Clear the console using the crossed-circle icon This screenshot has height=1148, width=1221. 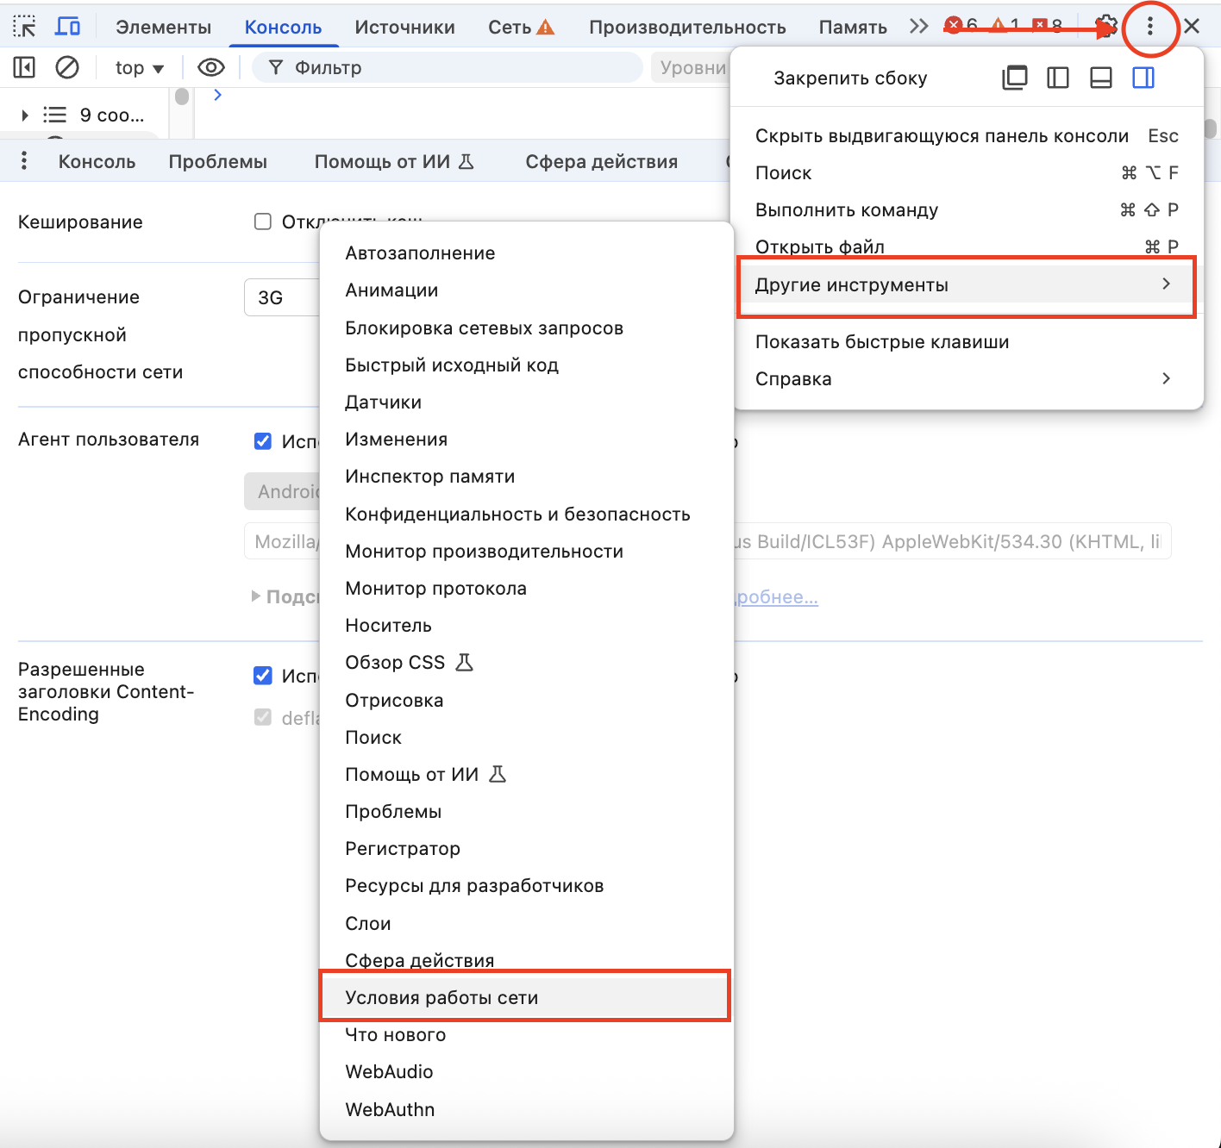67,66
